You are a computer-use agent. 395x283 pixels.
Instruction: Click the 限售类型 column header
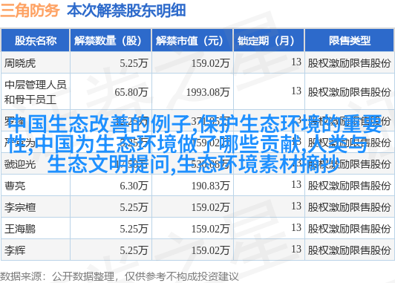350,41
